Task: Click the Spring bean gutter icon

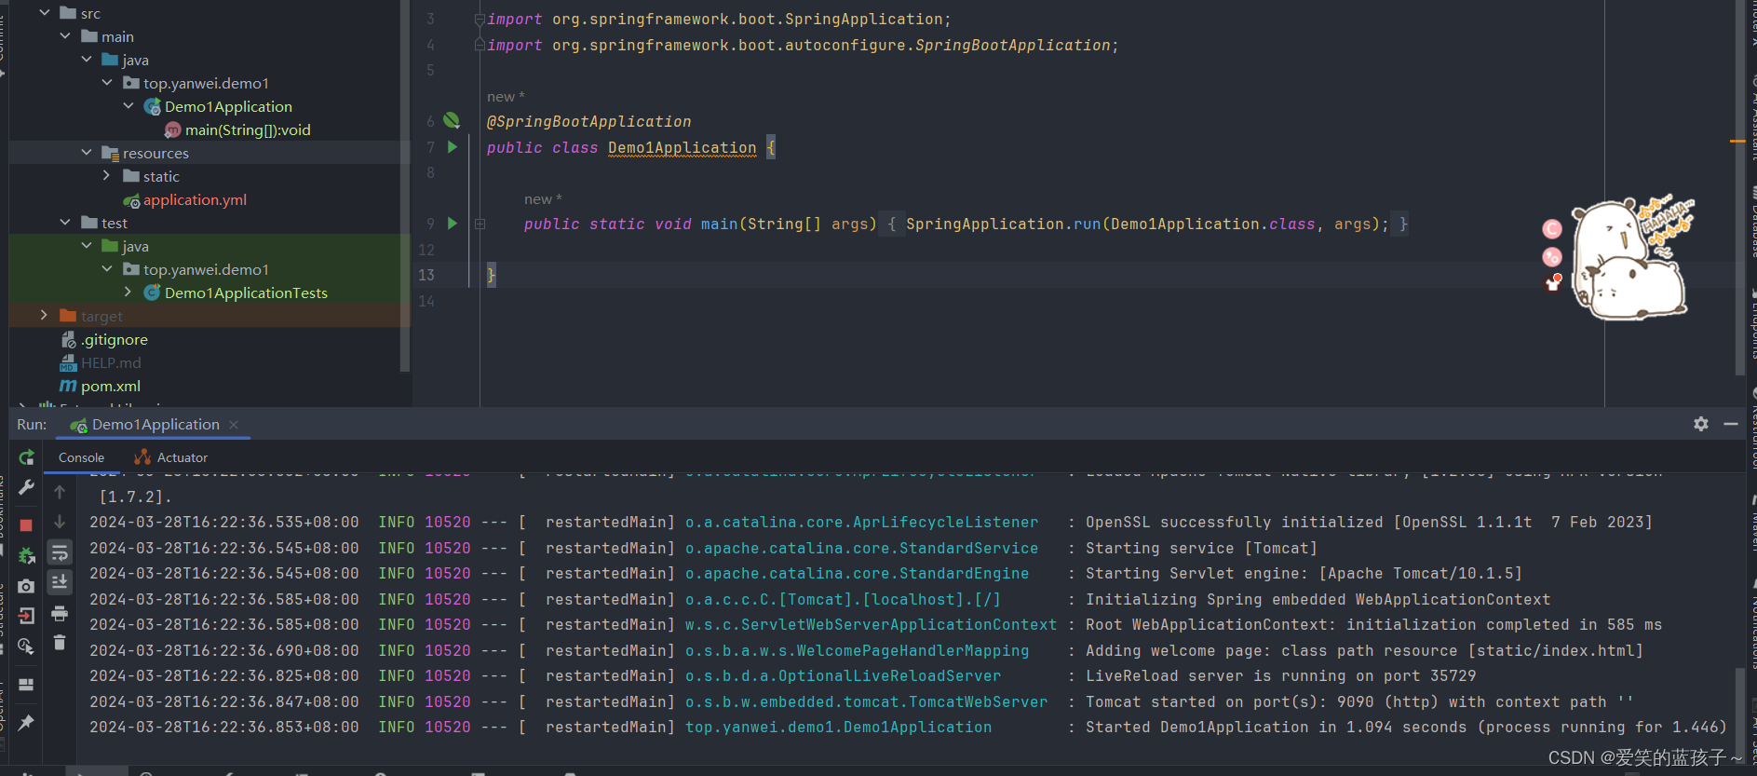Action: pyautogui.click(x=452, y=120)
